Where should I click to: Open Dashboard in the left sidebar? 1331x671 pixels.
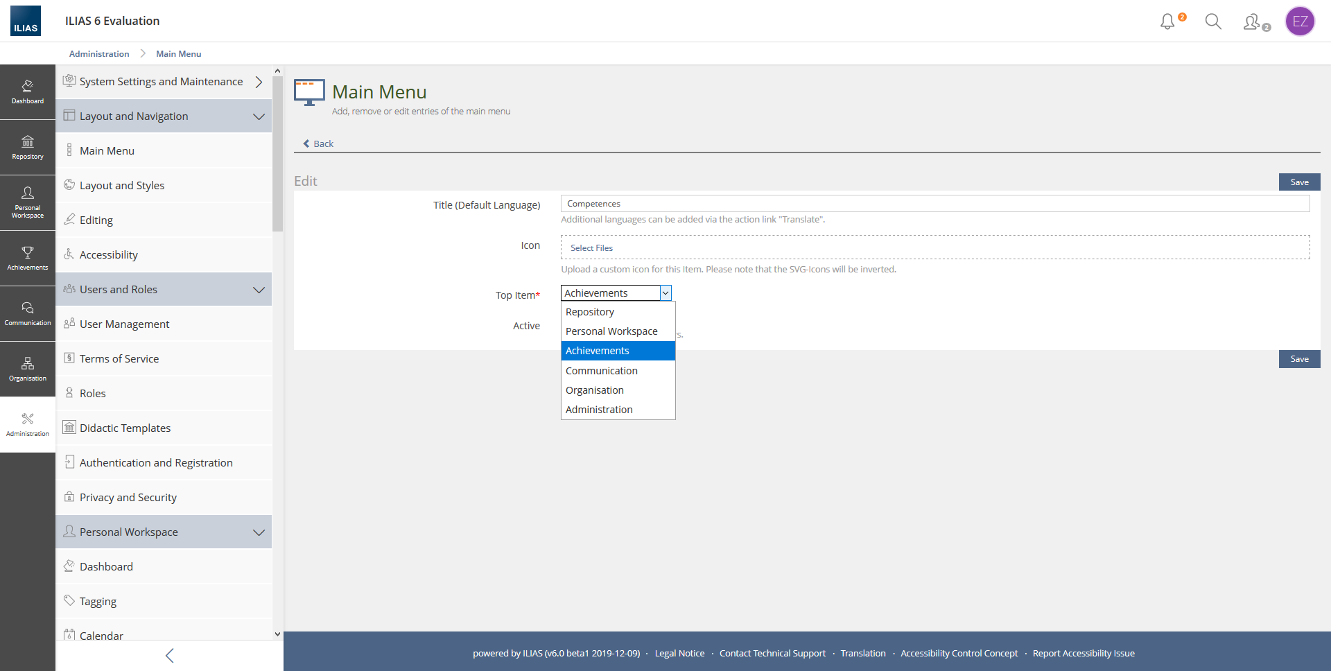coord(28,91)
